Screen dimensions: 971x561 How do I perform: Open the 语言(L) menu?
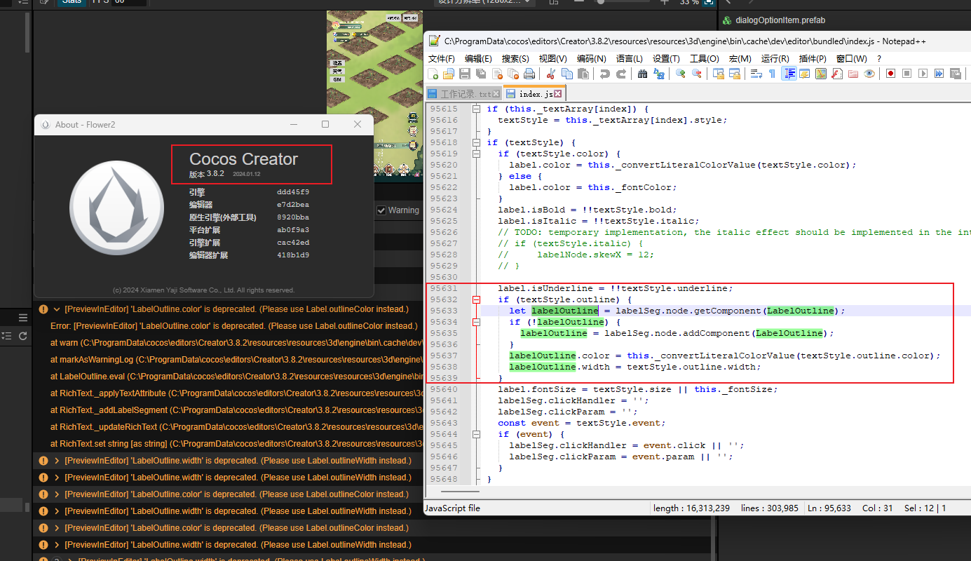pos(629,59)
